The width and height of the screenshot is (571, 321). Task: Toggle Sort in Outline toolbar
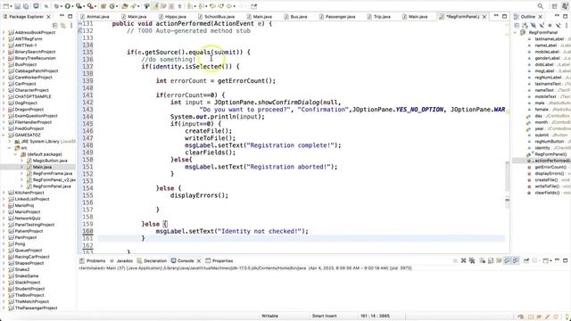[x=525, y=25]
